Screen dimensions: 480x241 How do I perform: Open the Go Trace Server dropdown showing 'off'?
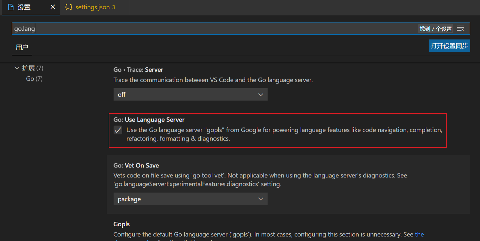[x=190, y=94]
